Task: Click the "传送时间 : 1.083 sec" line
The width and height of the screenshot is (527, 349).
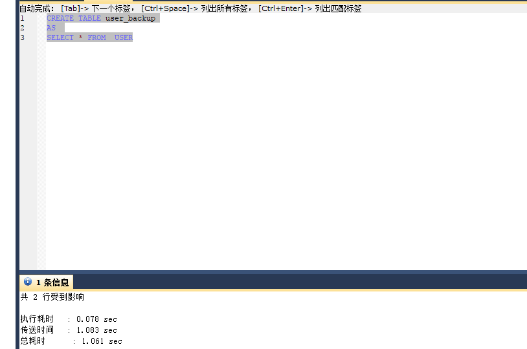Action: coord(69,330)
